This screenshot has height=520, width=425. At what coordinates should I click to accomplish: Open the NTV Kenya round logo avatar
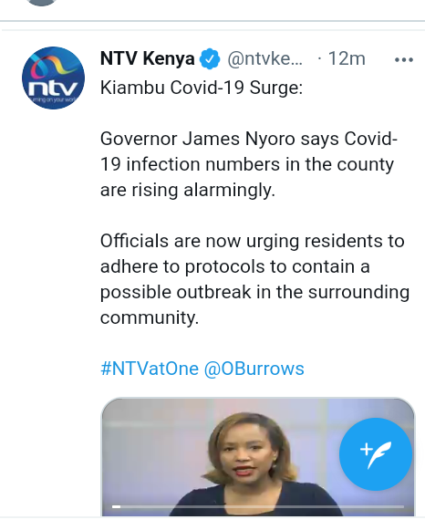coord(53,78)
